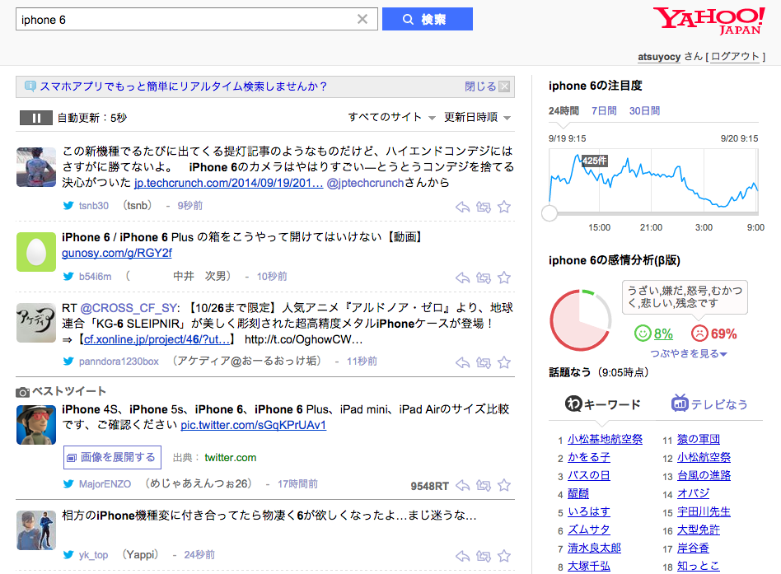Reply to MajorENZO's best tweet
This screenshot has width=781, height=574.
pyautogui.click(x=463, y=485)
